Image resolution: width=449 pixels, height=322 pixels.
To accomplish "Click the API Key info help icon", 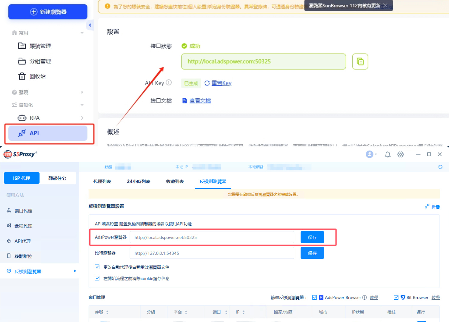I will tap(169, 83).
